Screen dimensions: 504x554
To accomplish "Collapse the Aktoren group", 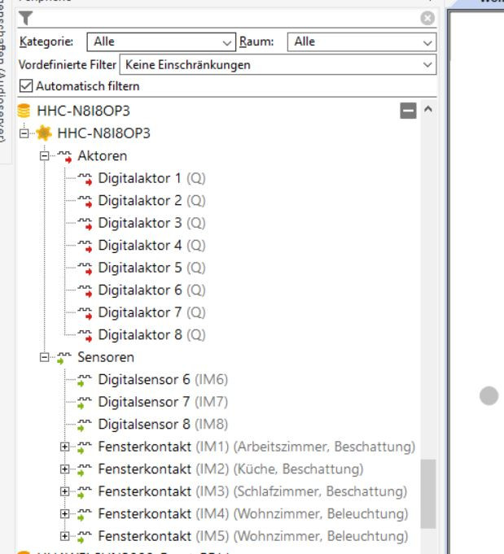I will (44, 156).
